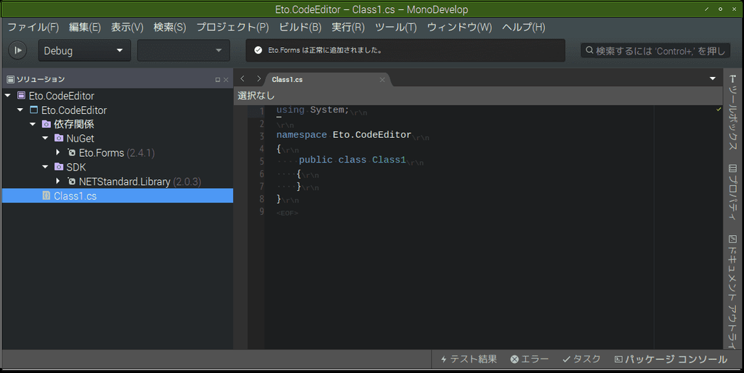Open the 検索(S) menu
Viewport: 744px width, 373px height.
170,27
